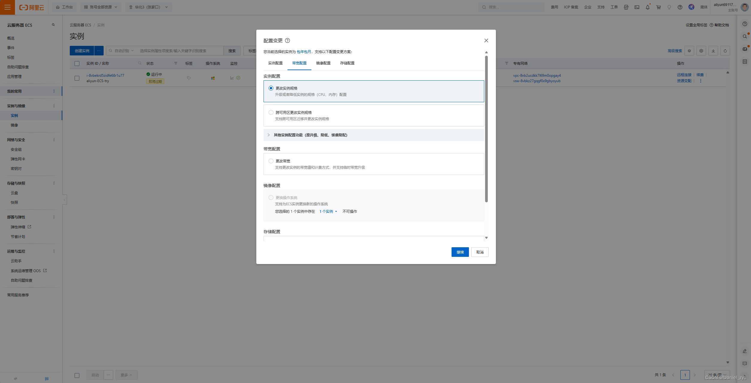The height and width of the screenshot is (383, 751).
Task: Open the top-left hamburger menu
Action: click(7, 7)
